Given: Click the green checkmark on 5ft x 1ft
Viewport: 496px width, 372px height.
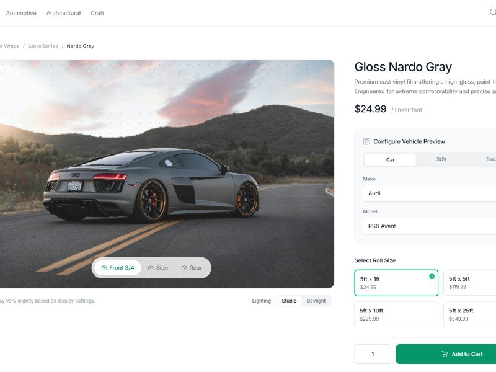Looking at the screenshot, I should (x=432, y=276).
